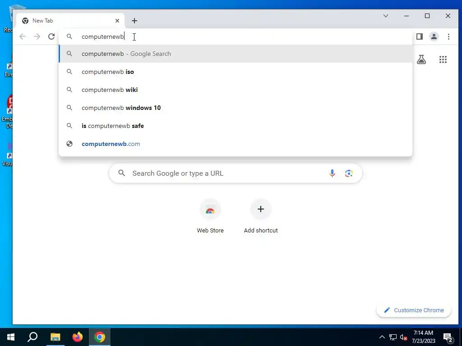Launch Firefox from the taskbar
This screenshot has width=462, height=346.
[x=78, y=337]
